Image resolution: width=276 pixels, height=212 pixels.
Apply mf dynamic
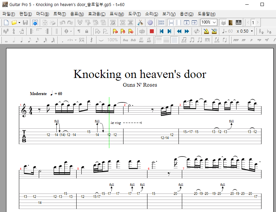point(267,40)
